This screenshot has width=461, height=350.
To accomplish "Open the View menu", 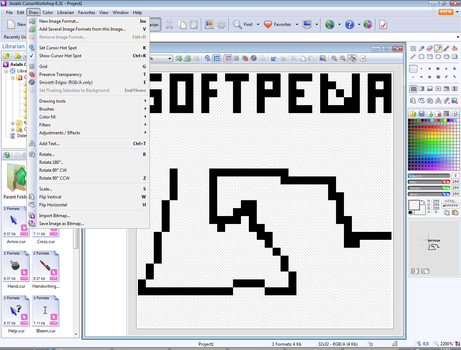I will [x=104, y=12].
